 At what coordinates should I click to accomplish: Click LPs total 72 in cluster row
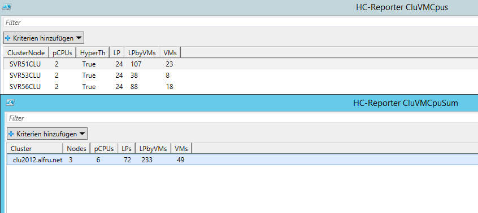[x=128, y=159]
